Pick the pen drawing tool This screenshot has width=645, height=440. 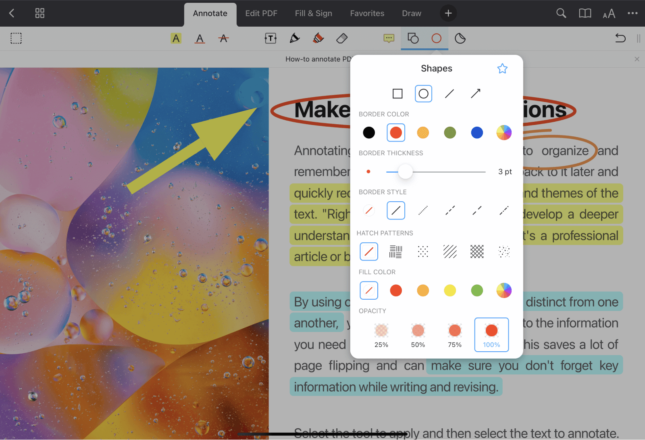coord(294,38)
